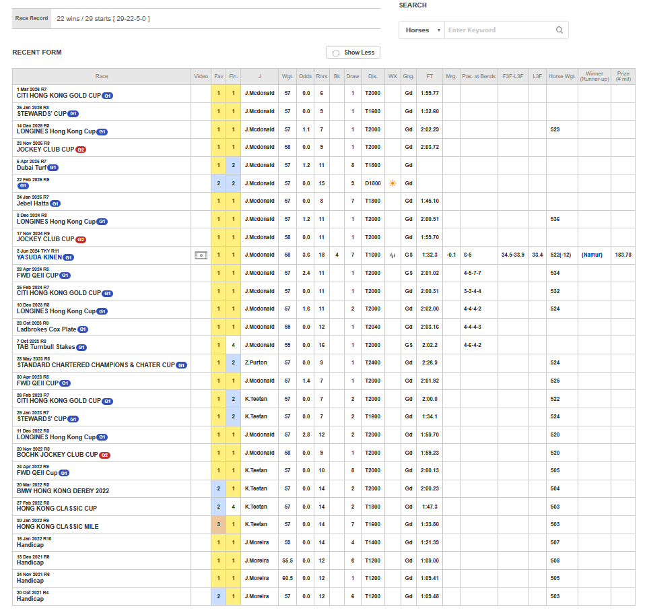Click the F3F-L3F column header

(513, 76)
